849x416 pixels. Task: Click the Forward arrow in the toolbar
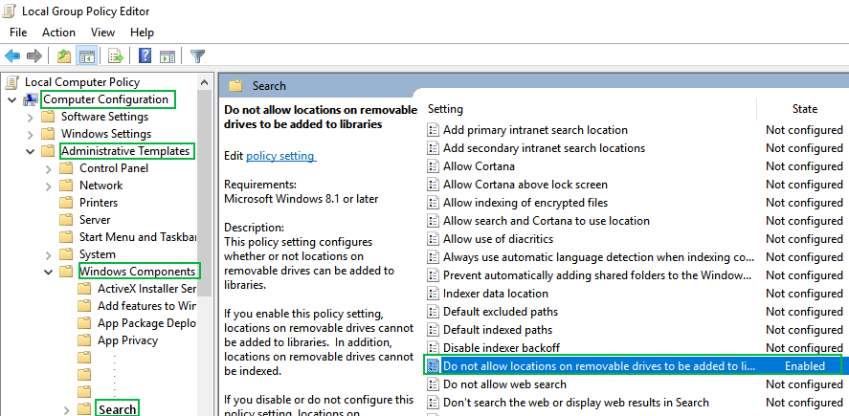click(x=34, y=56)
